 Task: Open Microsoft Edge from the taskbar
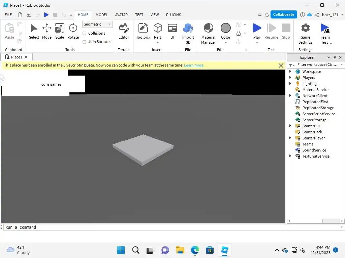[x=195, y=250]
